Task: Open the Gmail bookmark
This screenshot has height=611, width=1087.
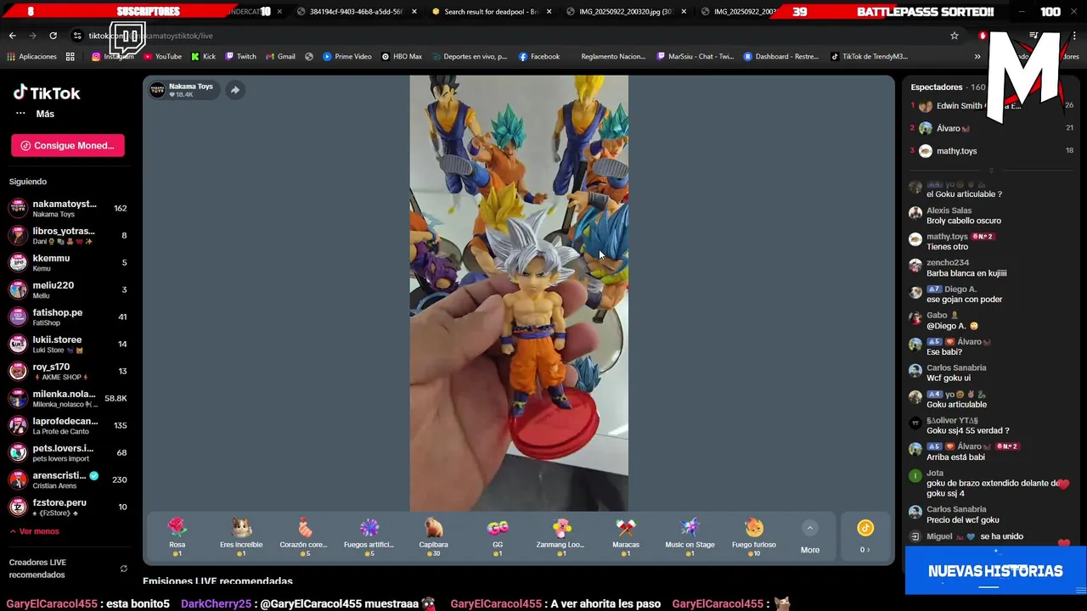Action: [280, 57]
